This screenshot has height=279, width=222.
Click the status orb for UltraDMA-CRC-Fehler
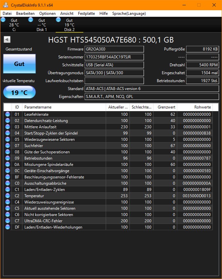click(x=8, y=221)
